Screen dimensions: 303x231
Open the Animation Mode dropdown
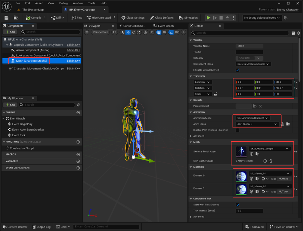(x=252, y=118)
